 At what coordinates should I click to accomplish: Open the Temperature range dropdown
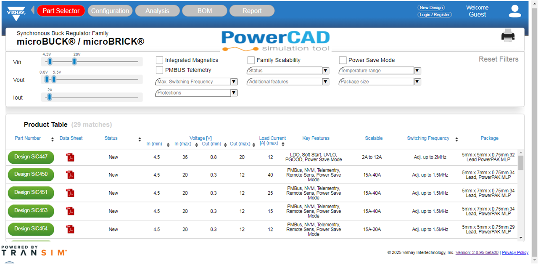(380, 71)
